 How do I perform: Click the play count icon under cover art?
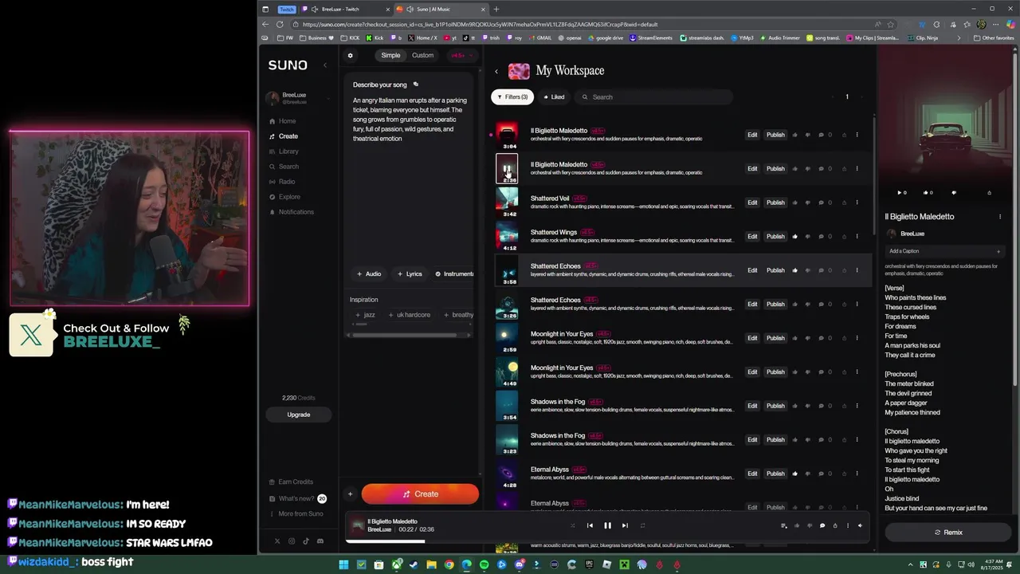coord(902,192)
